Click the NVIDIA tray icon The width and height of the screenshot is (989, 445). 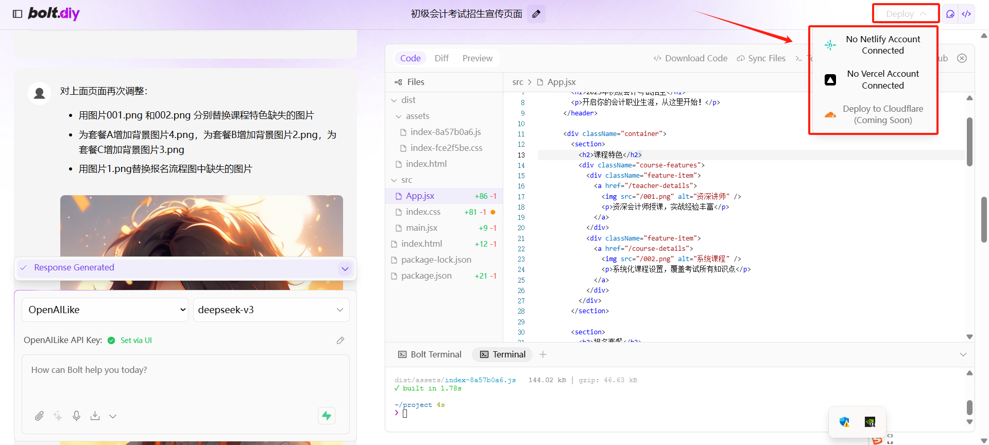(x=870, y=422)
